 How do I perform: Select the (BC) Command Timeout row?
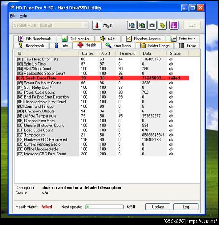click(103, 106)
